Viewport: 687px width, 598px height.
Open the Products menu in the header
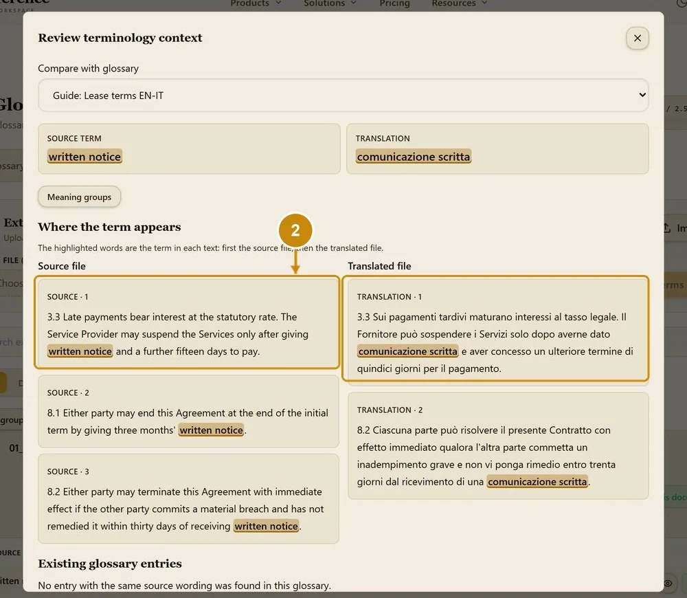point(256,3)
